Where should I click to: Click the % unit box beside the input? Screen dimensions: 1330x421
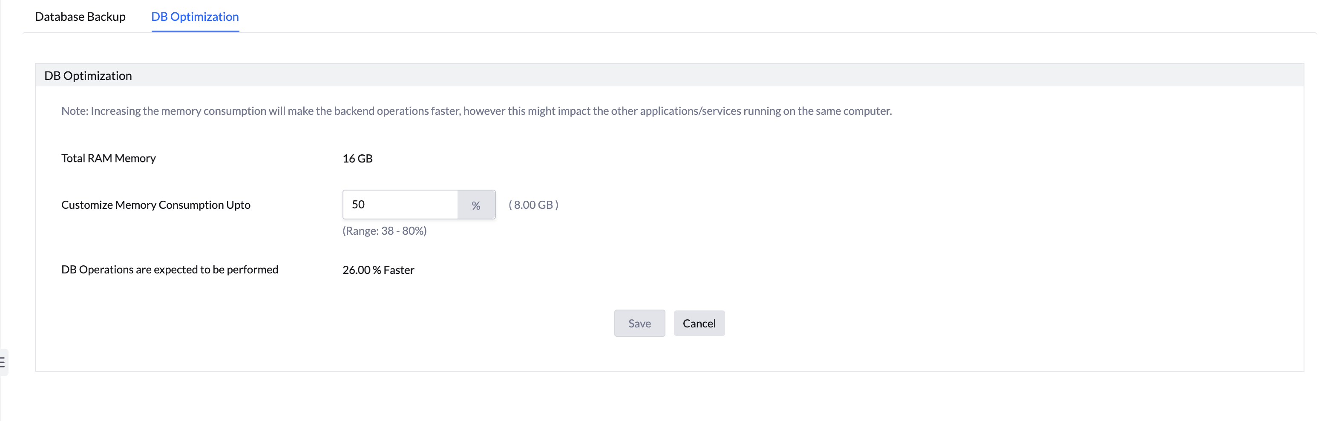475,205
